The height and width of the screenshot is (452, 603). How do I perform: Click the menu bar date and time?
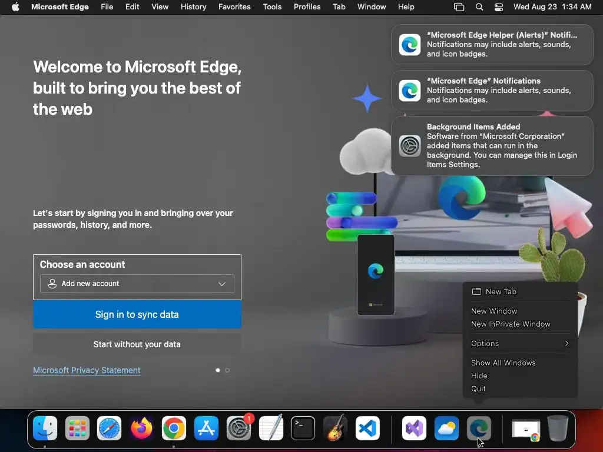(x=552, y=6)
